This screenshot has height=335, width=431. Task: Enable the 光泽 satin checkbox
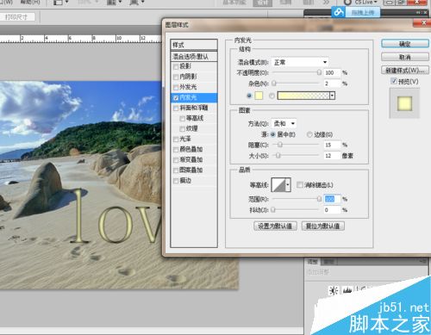pos(176,140)
